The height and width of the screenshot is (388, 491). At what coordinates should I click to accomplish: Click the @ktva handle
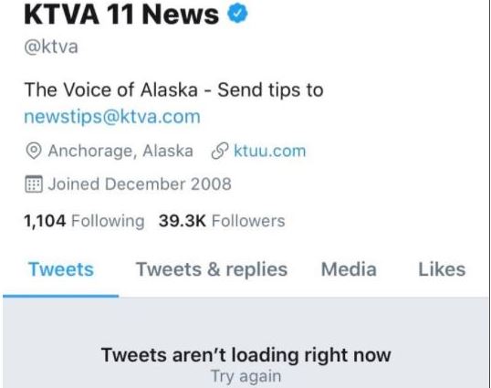[51, 47]
